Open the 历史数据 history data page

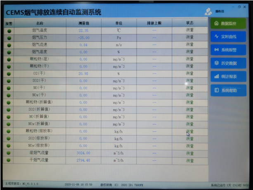[x=228, y=63]
